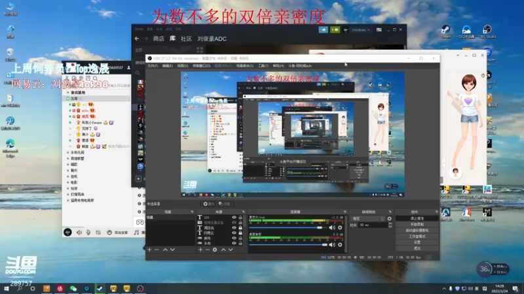The image size is (524, 294).
Task: Open OBS 编辑(E) menu
Action: tap(168, 66)
